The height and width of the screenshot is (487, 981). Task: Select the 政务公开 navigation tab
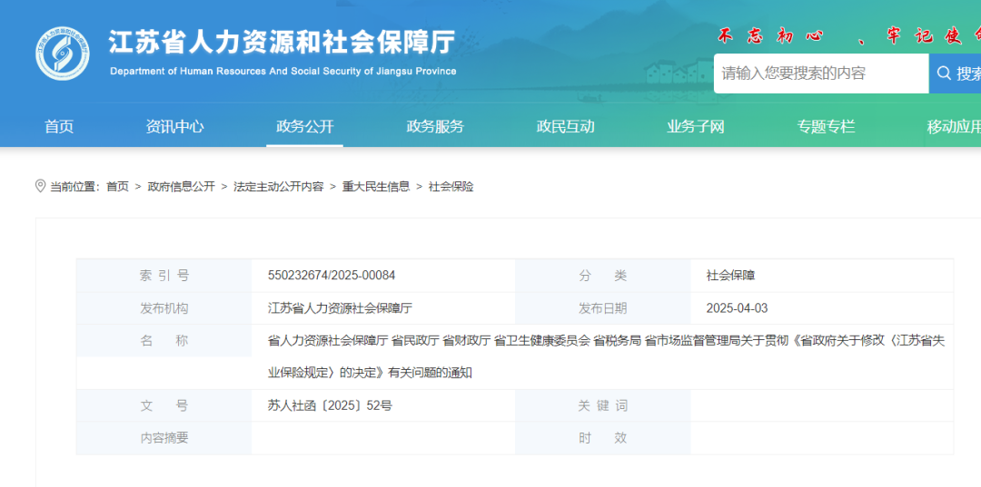pyautogui.click(x=305, y=127)
